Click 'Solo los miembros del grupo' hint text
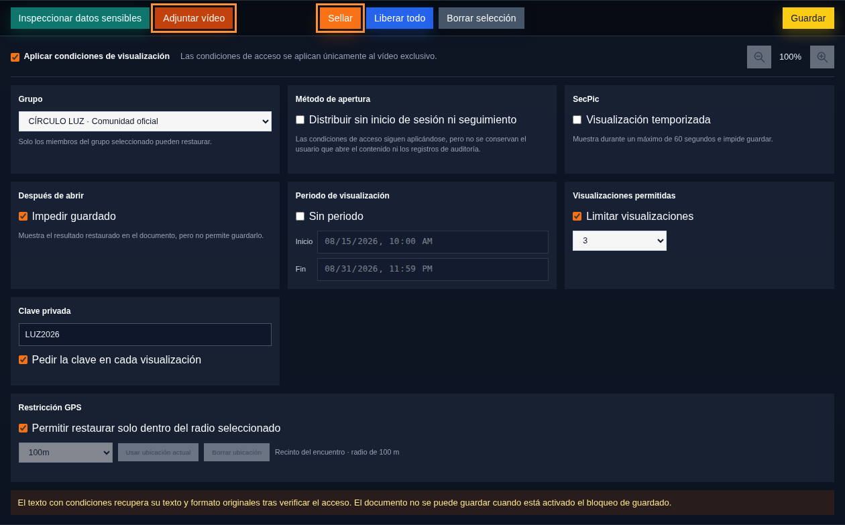This screenshot has width=845, height=525. tap(115, 141)
